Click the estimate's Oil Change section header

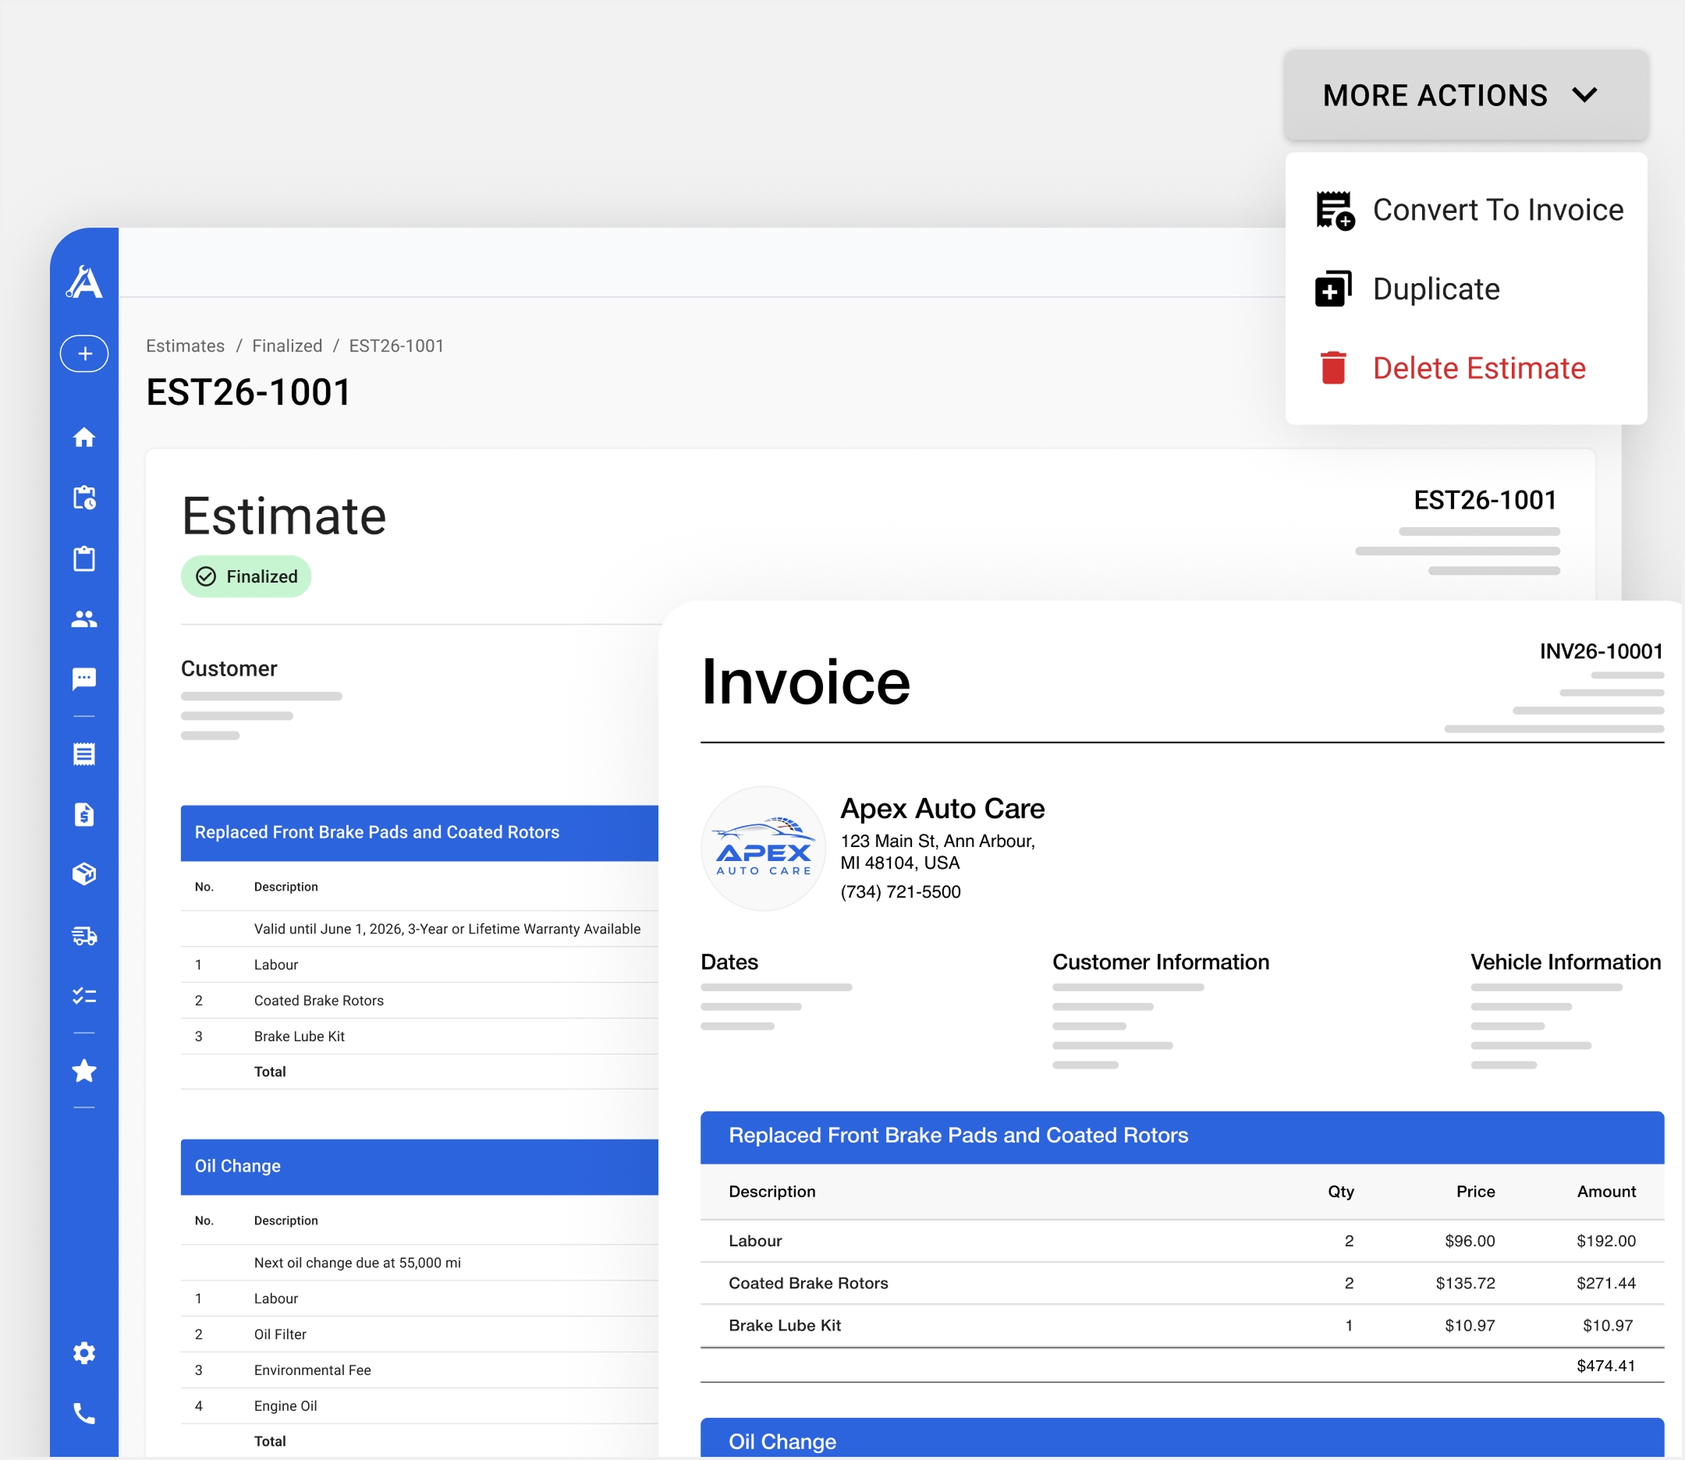[420, 1167]
